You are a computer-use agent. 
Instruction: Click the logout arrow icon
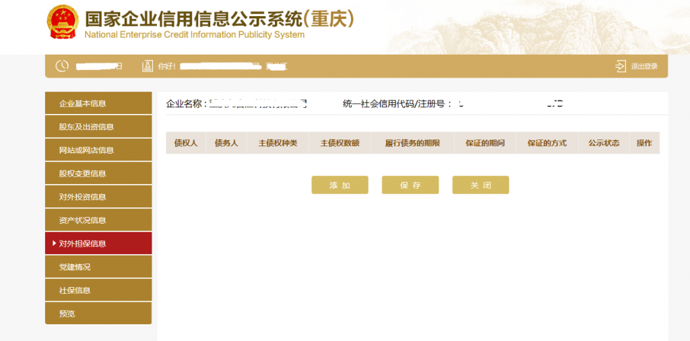(621, 67)
